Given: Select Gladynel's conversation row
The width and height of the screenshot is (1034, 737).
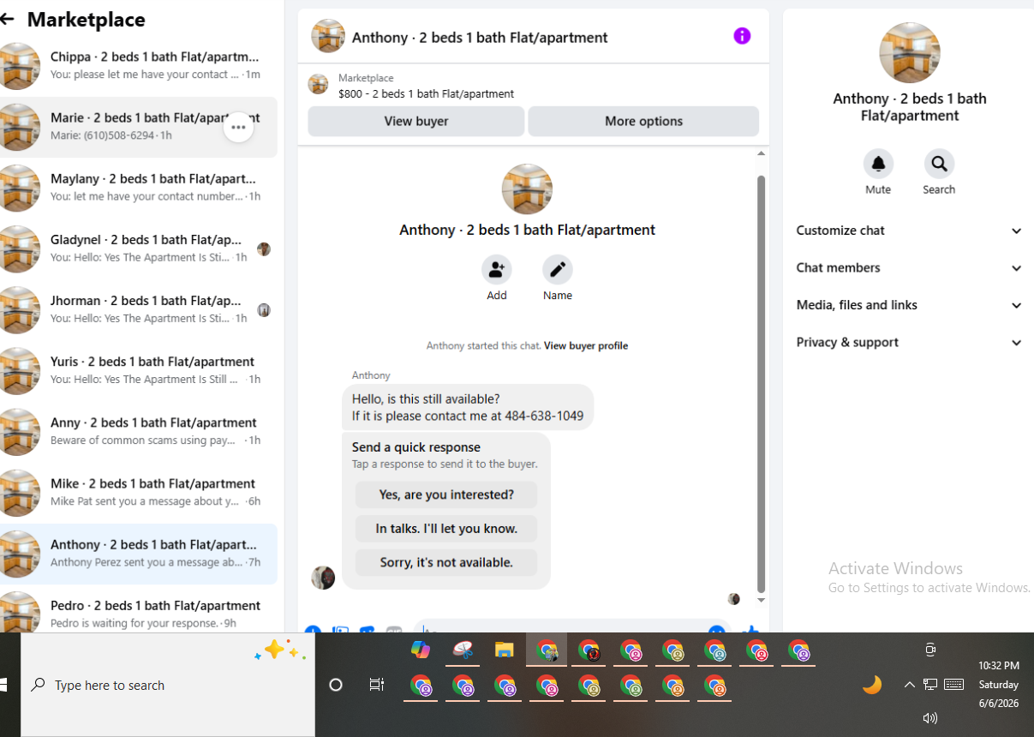Looking at the screenshot, I should point(139,249).
